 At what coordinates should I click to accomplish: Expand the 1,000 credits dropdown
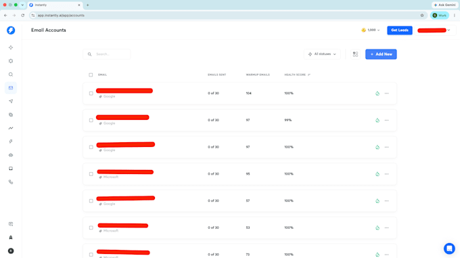(x=371, y=30)
